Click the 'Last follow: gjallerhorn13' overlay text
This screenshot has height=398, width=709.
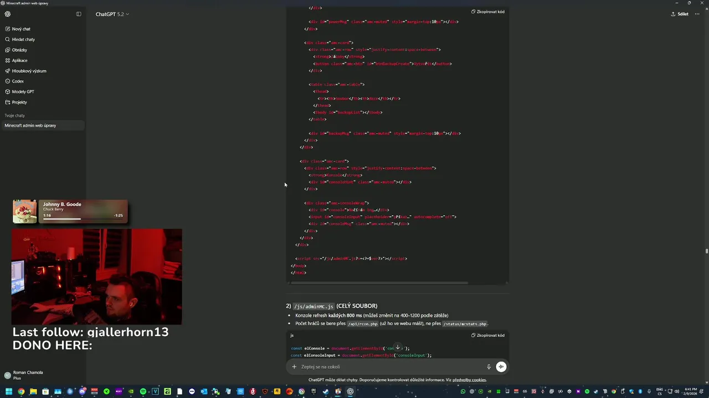[x=90, y=332]
